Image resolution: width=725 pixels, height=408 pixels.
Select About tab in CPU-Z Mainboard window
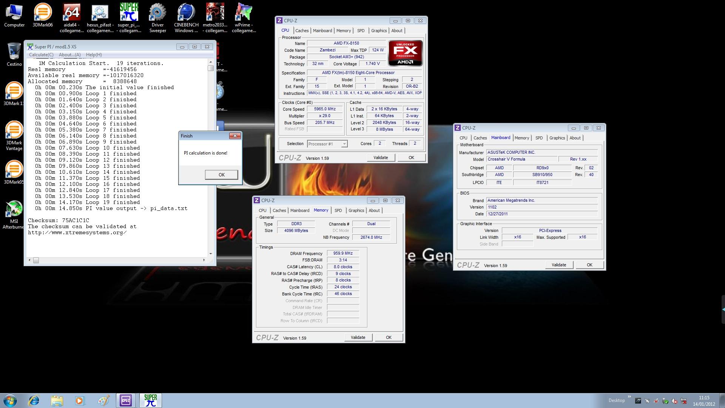(x=575, y=138)
